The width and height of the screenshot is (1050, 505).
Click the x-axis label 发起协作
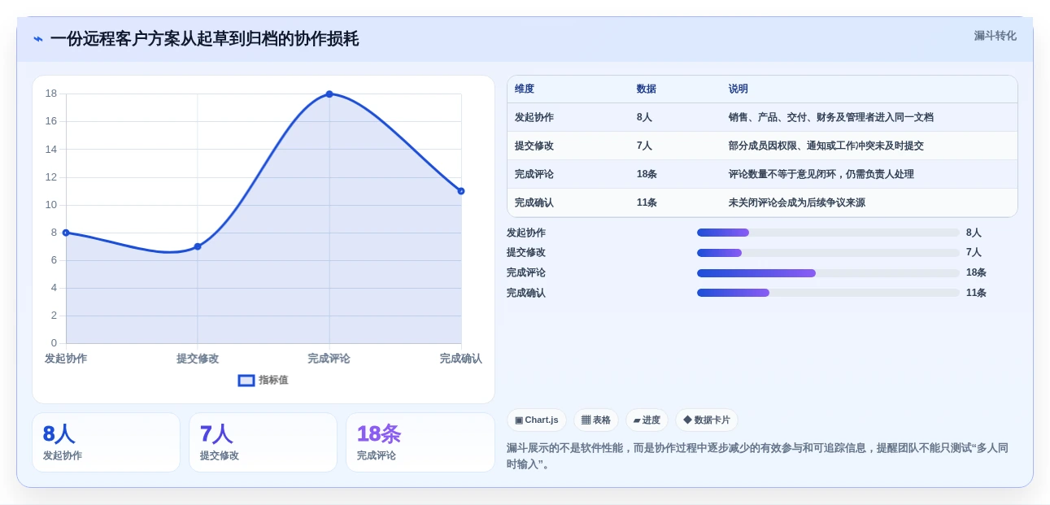66,359
